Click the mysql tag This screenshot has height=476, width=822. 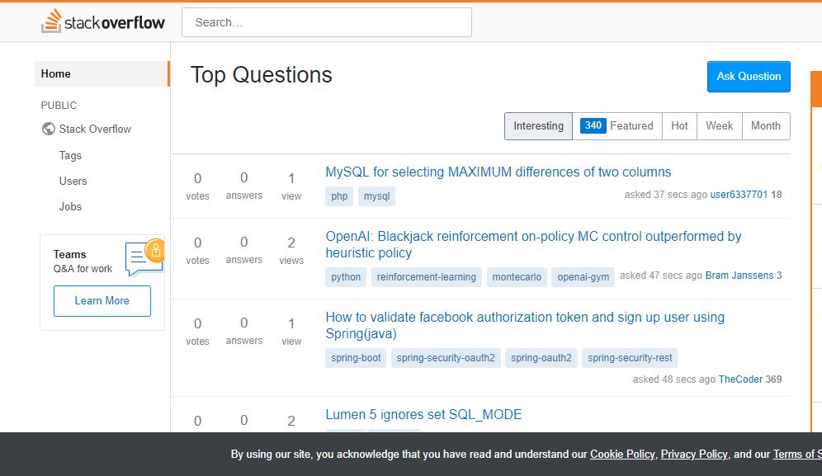point(377,196)
